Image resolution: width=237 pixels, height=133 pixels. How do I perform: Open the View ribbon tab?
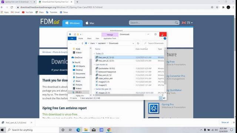coord(97,38)
